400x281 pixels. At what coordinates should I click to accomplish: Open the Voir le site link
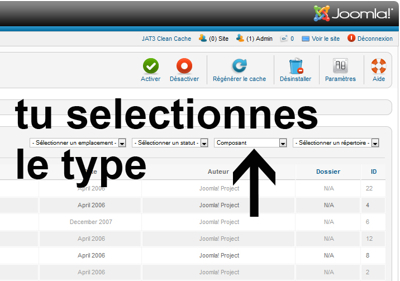click(x=325, y=39)
